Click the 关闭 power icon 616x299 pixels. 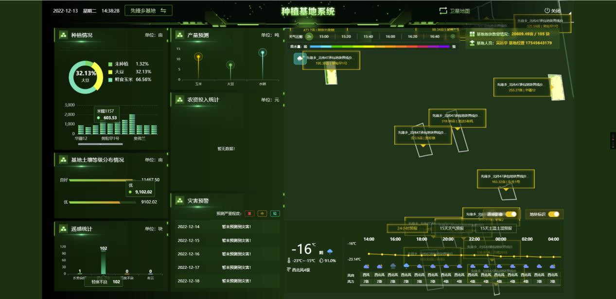point(547,11)
